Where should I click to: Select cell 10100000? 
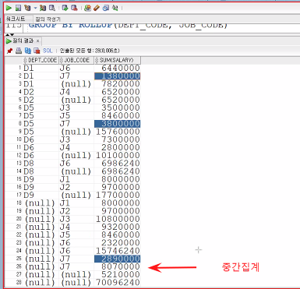118,155
